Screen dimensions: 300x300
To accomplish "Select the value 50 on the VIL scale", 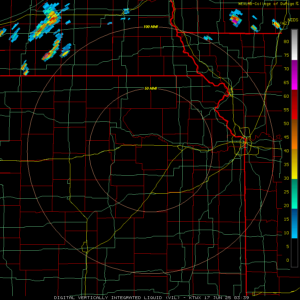I will 286,124.
